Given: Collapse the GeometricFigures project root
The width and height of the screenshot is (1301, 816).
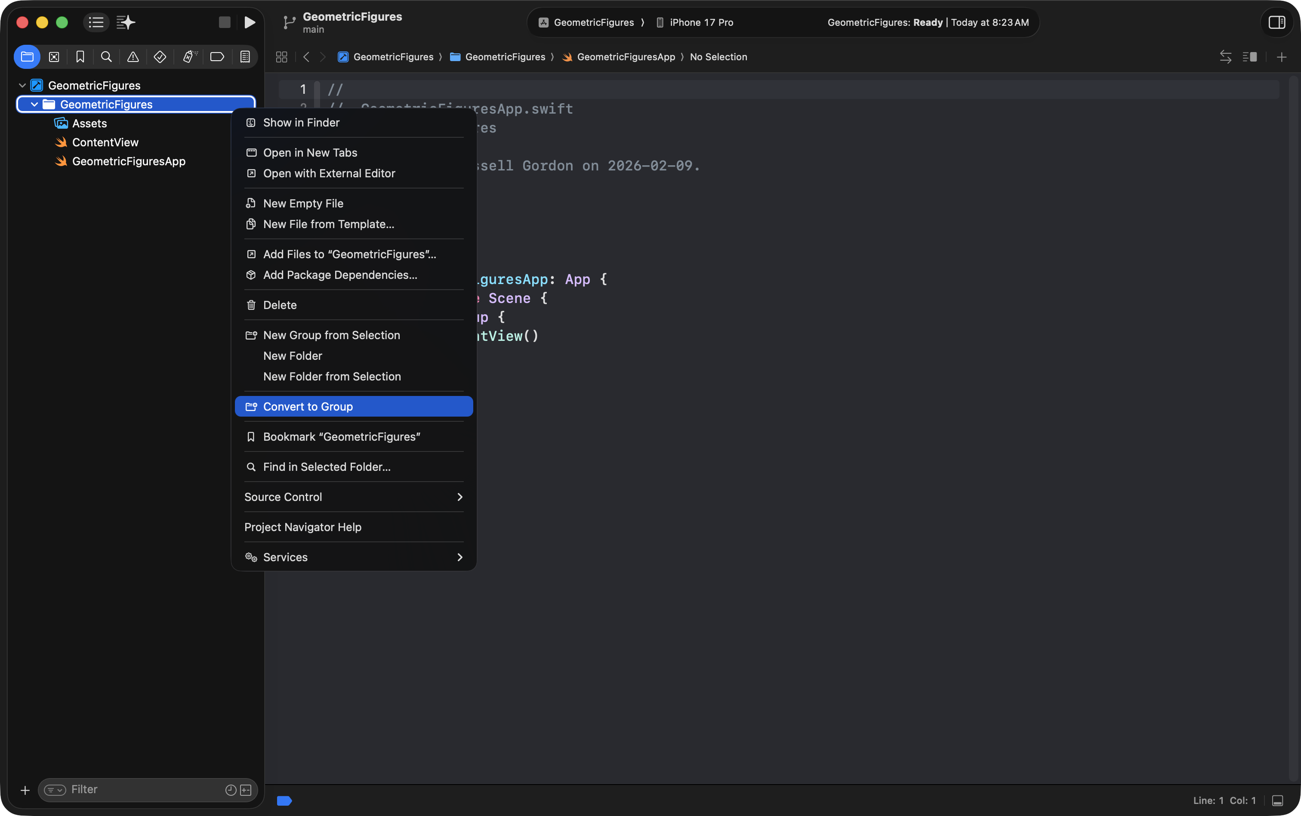Looking at the screenshot, I should pyautogui.click(x=22, y=85).
